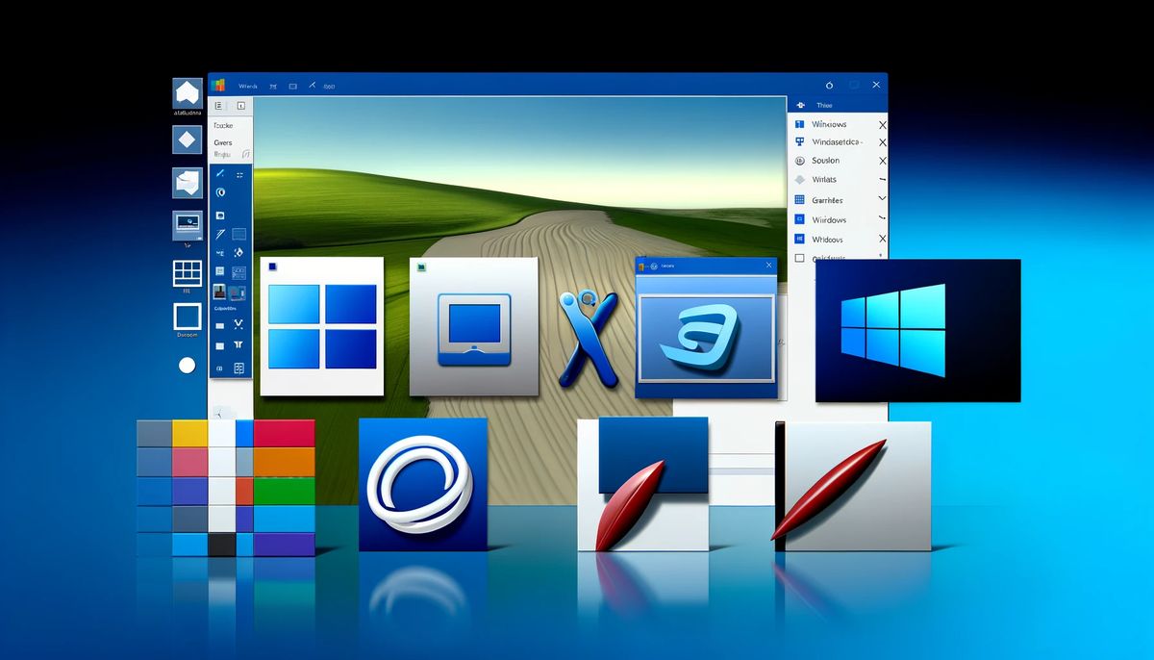The height and width of the screenshot is (660, 1154).
Task: Select the Toucke entry in the left panel
Action: point(223,125)
